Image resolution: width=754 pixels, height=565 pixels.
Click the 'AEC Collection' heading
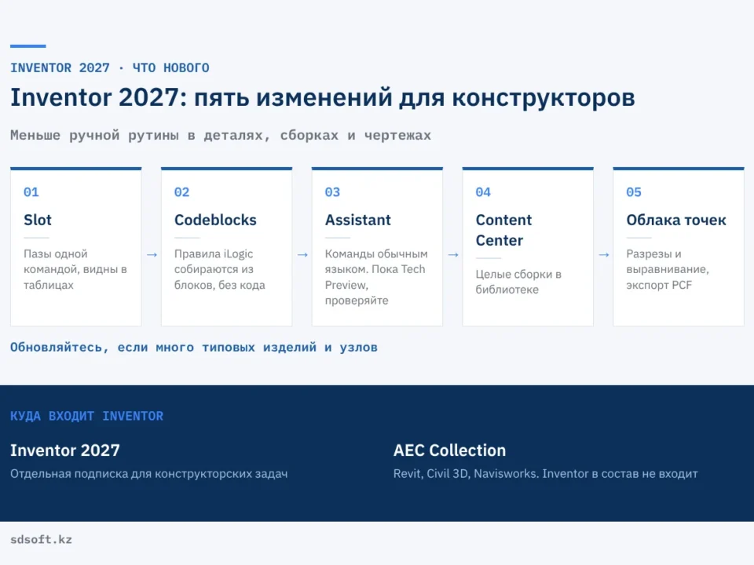[x=449, y=450]
